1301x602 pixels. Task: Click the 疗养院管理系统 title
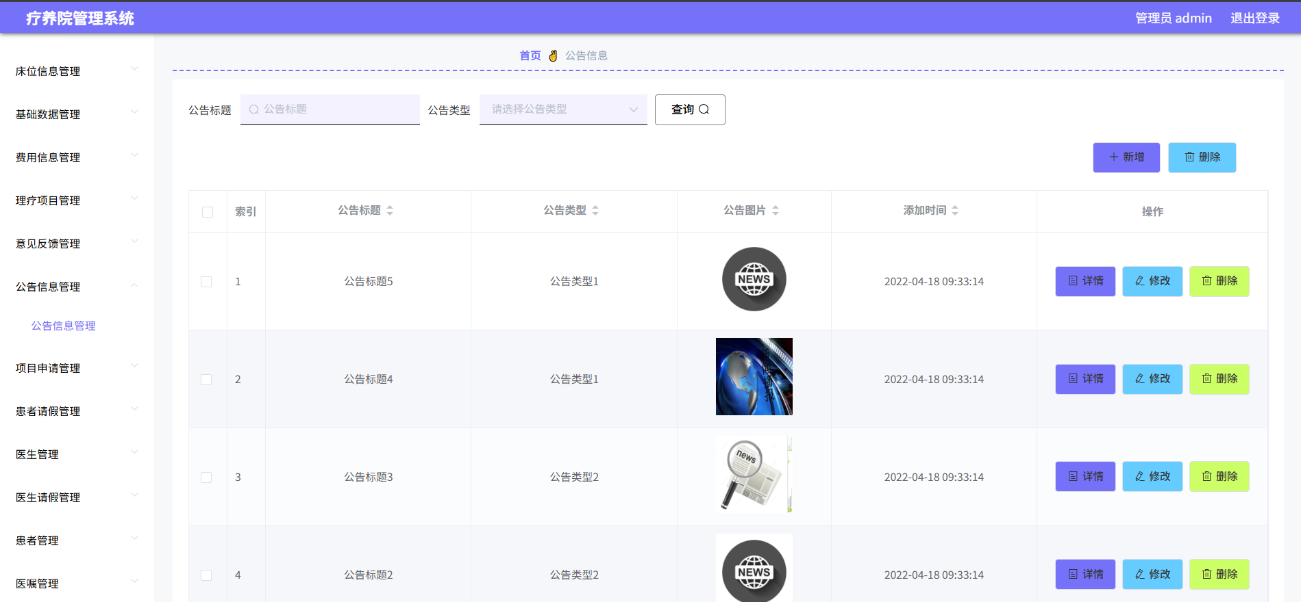click(x=80, y=18)
